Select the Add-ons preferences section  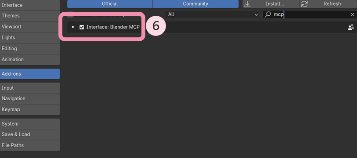(x=30, y=74)
